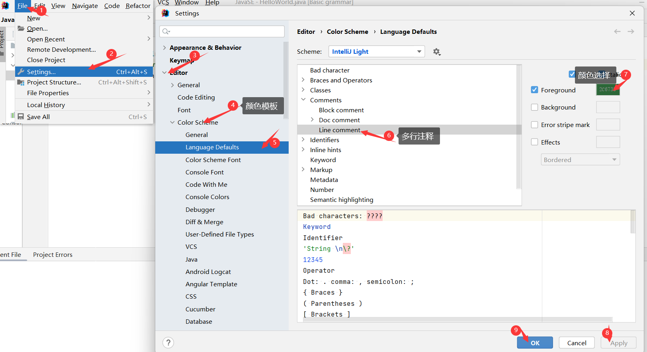
Task: Enable the Background checkbox
Action: click(535, 107)
